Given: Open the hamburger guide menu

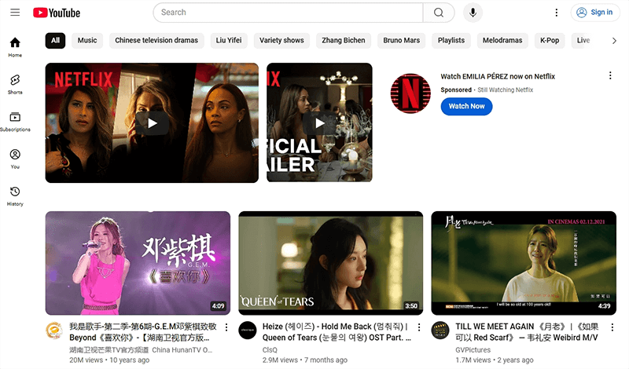Looking at the screenshot, I should pyautogui.click(x=15, y=13).
